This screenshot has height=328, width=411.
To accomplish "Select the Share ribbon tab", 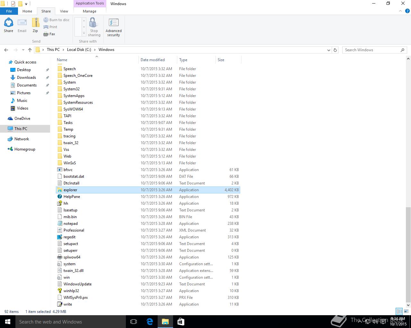I will tap(46, 11).
